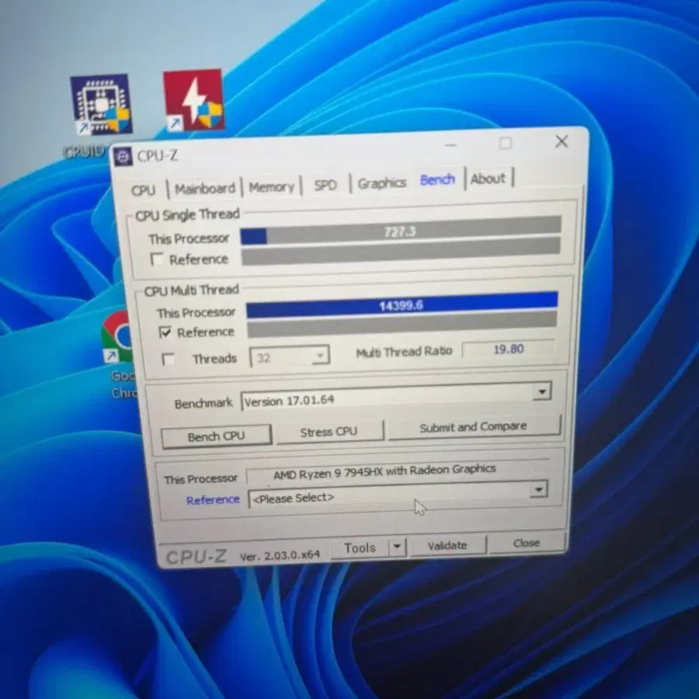
Task: Click the blue Reference link label
Action: click(213, 500)
